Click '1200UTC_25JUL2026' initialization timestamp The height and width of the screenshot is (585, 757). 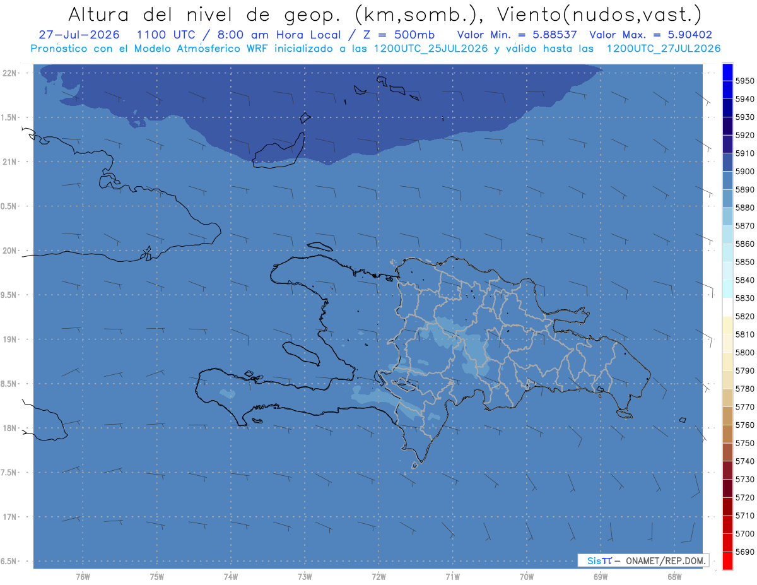tap(431, 49)
